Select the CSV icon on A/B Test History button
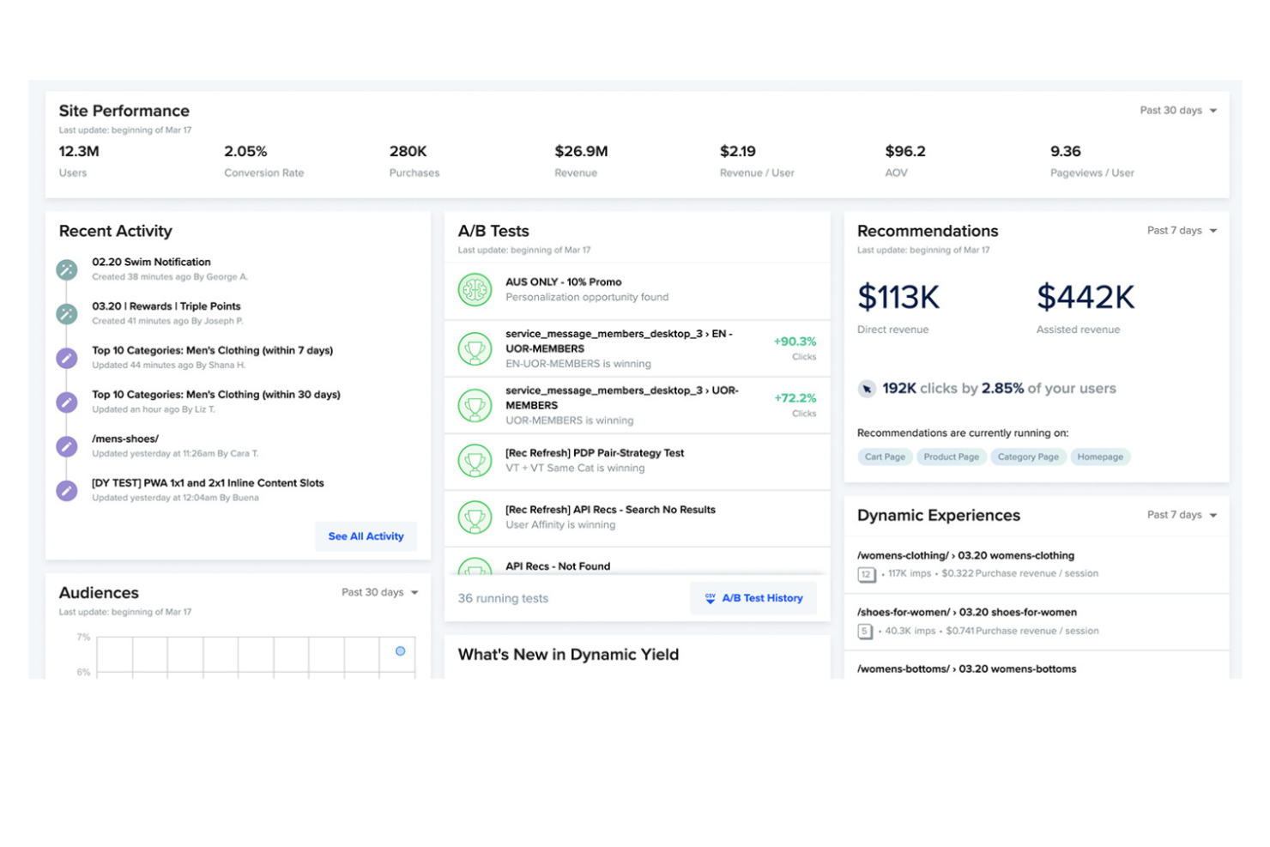1270x847 pixels. point(711,598)
